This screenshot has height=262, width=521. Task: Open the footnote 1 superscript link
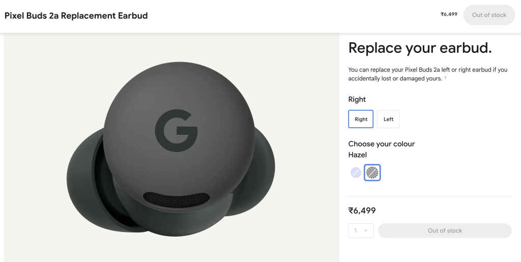coord(445,77)
